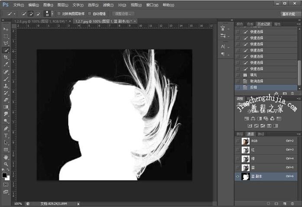
Task: Pick the Eyedropper tool
Action: 6,65
